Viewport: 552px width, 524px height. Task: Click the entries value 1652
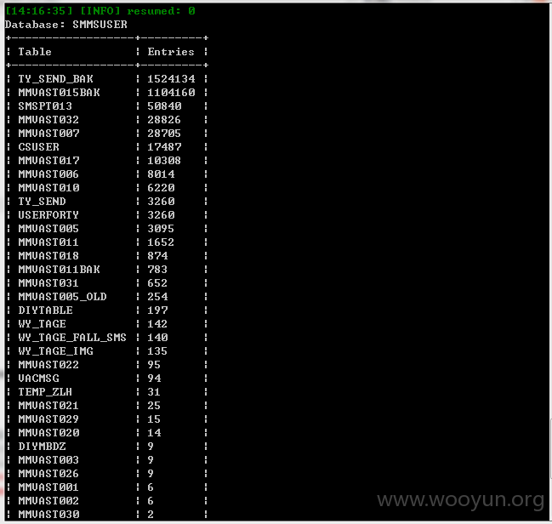[x=161, y=242]
